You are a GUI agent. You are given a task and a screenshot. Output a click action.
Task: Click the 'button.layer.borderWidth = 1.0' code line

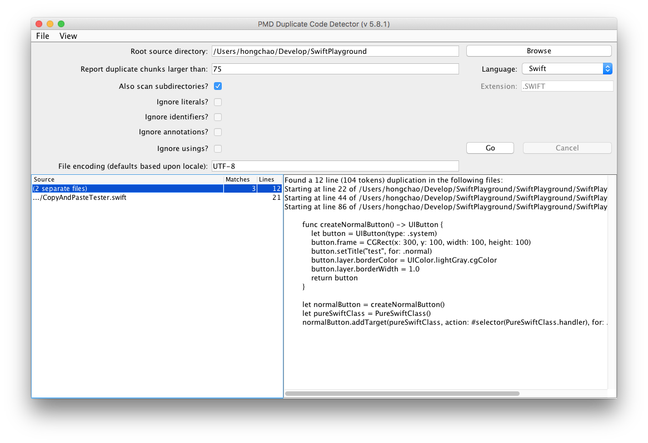(x=365, y=269)
